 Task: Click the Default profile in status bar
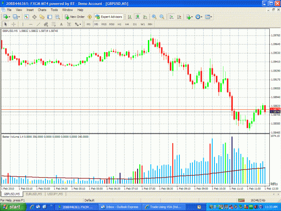[89, 200]
